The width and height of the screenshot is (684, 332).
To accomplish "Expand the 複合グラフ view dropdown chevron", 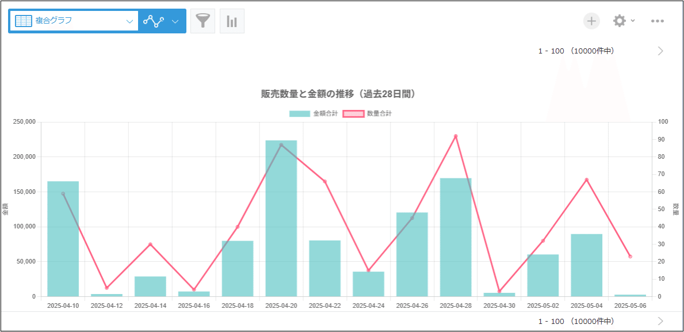I will pyautogui.click(x=129, y=21).
